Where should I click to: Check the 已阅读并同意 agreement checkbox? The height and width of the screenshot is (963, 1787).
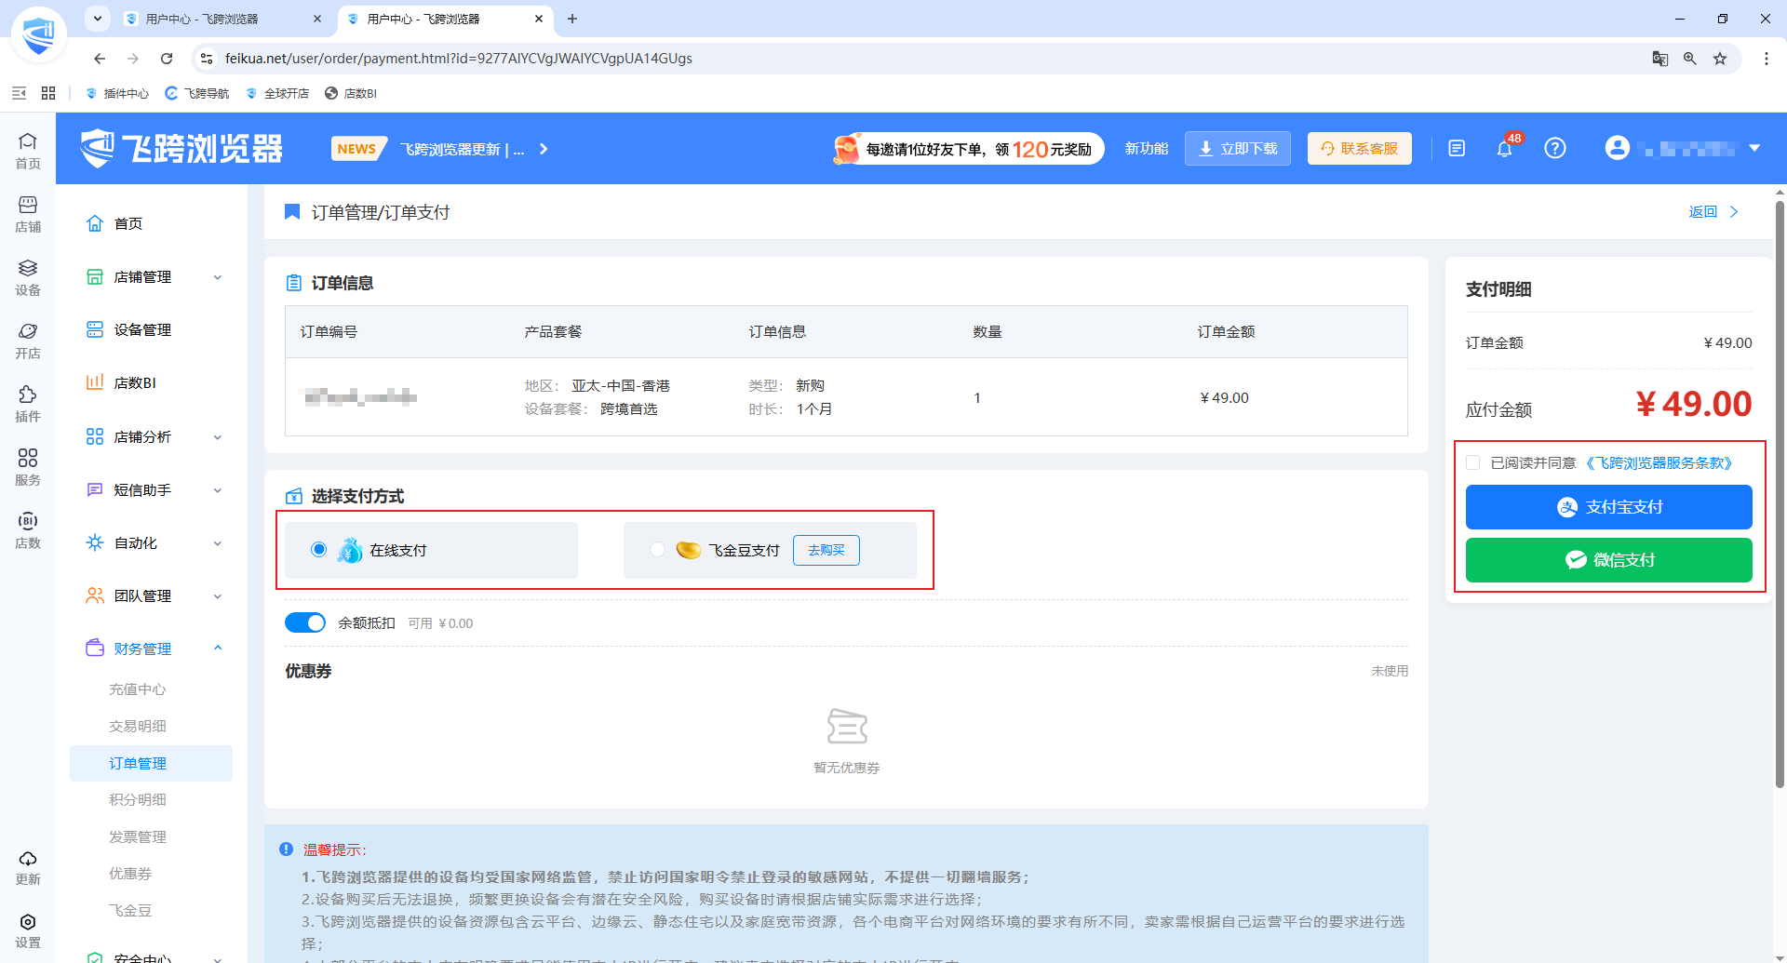(x=1472, y=462)
